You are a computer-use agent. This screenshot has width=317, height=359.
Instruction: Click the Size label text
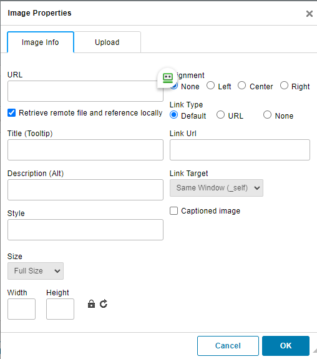click(x=14, y=256)
